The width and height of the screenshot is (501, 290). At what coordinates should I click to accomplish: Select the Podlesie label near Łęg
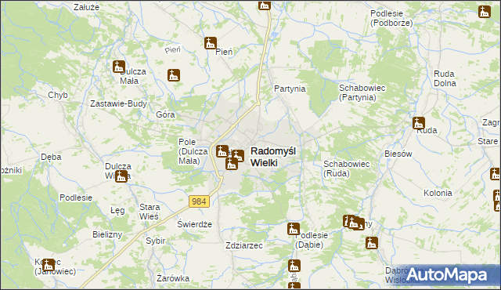click(76, 198)
